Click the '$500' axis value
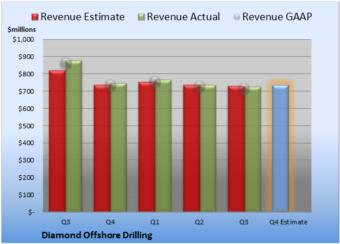The height and width of the screenshot is (244, 340). (26, 126)
